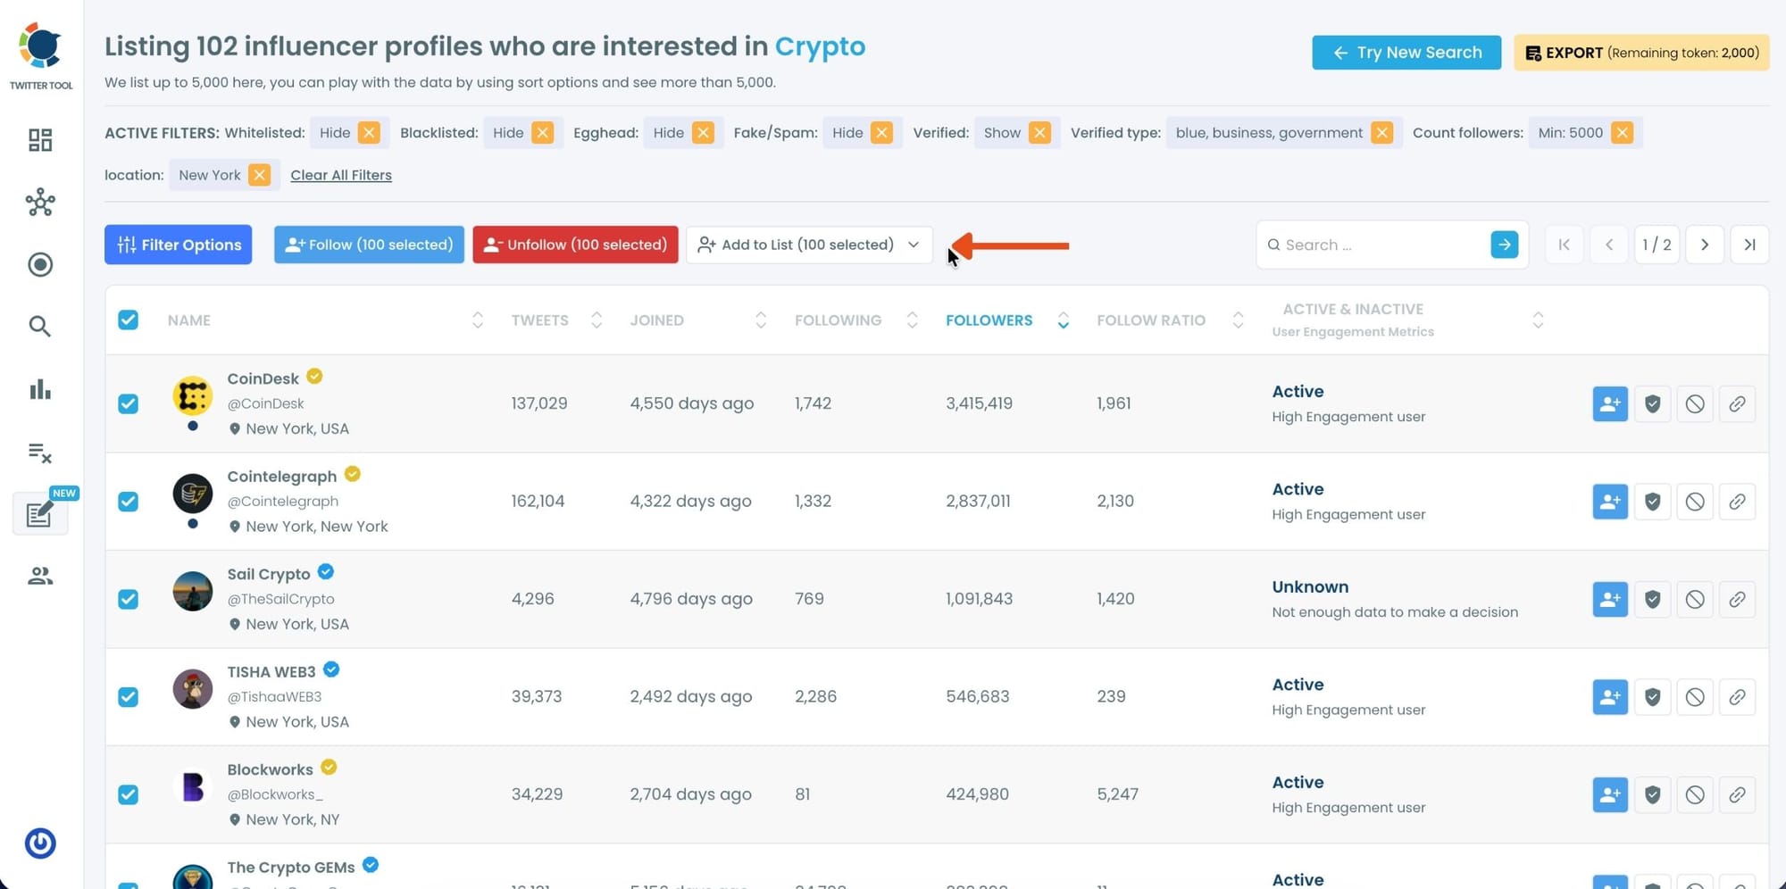Image resolution: width=1786 pixels, height=889 pixels.
Task: Click the Try New Search button
Action: (1406, 53)
